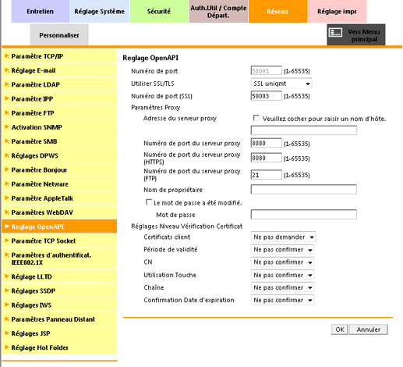The image size is (403, 367).
Task: Open Réglage Hot Folder menu entry
Action: 59,347
